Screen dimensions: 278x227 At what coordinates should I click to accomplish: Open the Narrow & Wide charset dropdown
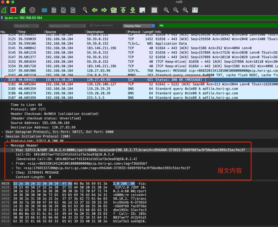tap(67, 26)
